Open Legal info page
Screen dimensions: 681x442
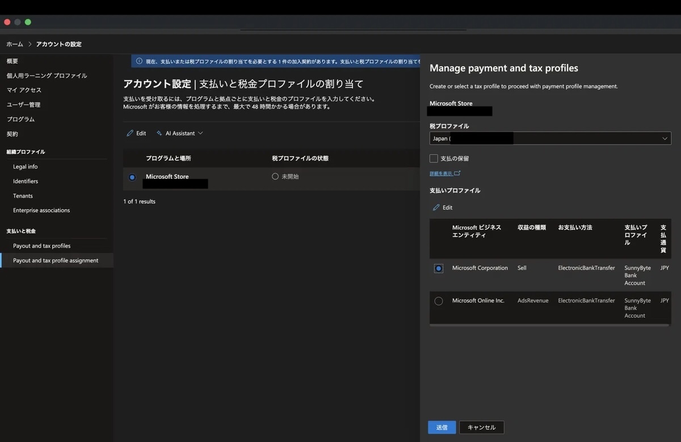point(26,167)
